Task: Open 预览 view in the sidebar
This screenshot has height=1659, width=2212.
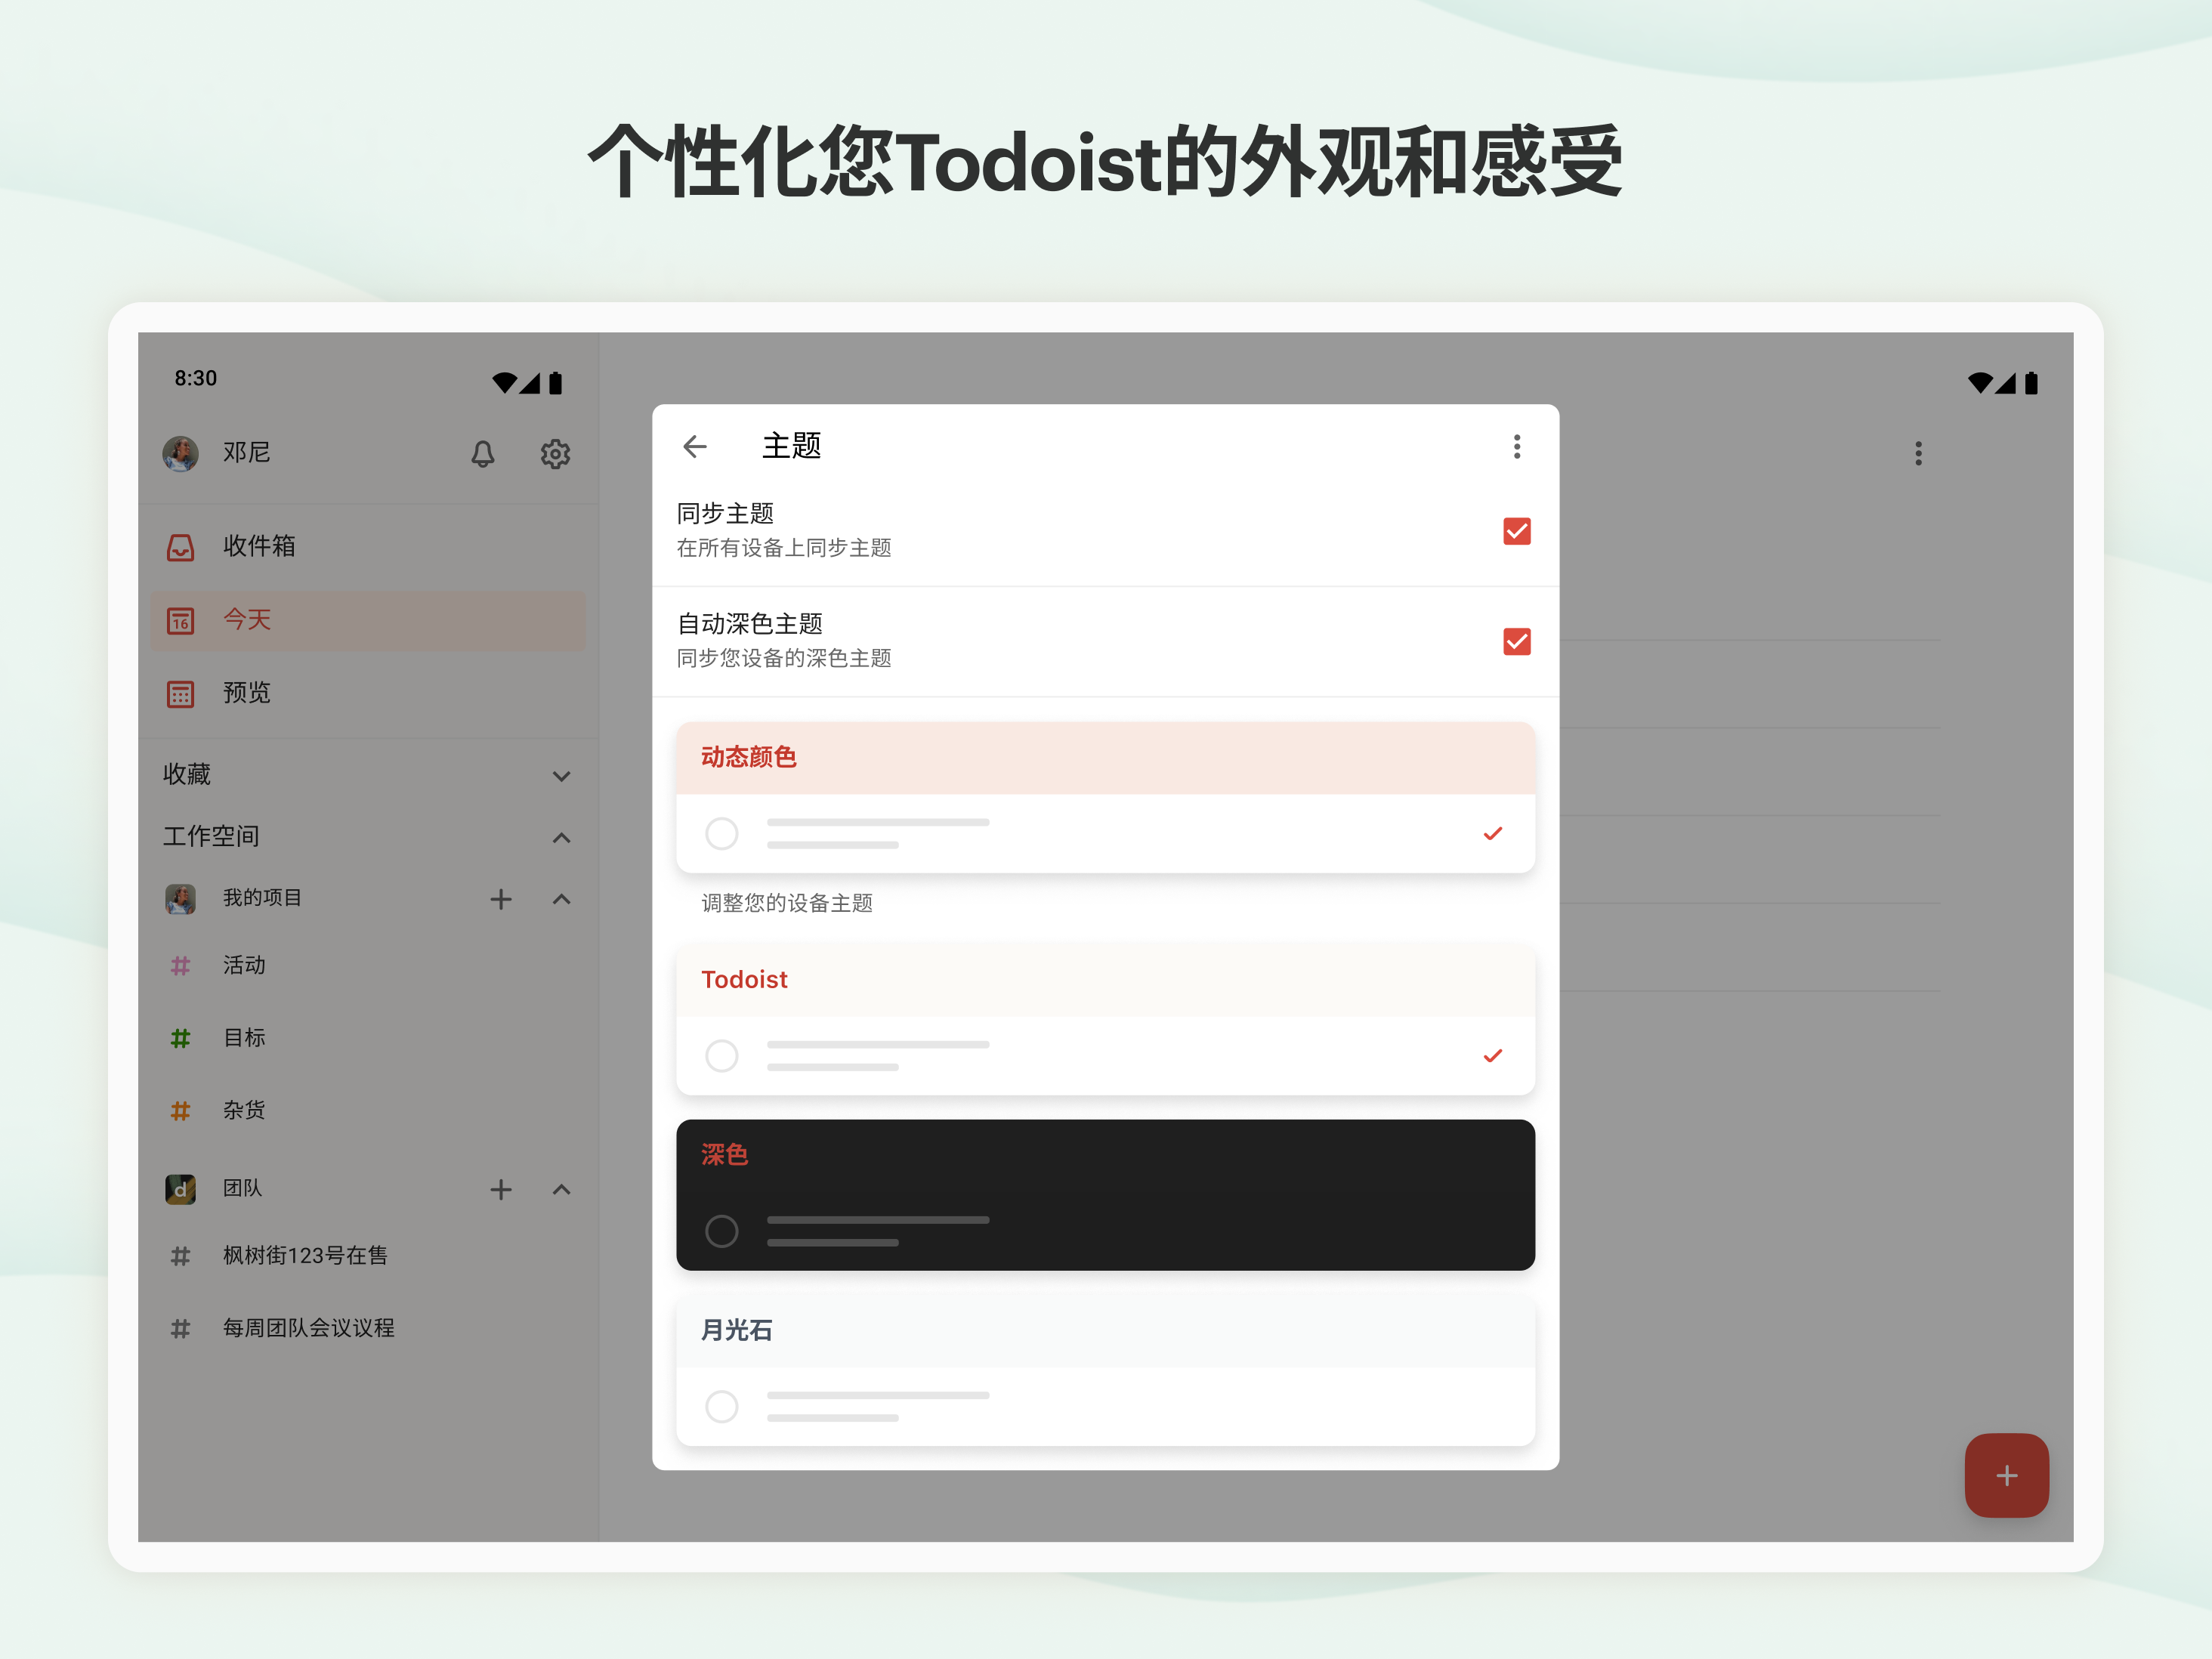Action: coord(368,693)
